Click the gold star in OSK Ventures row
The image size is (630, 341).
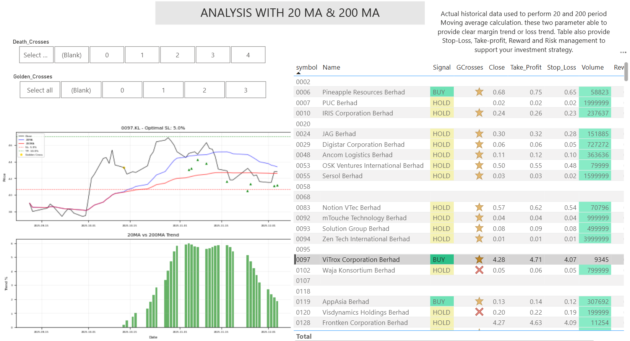(x=479, y=166)
